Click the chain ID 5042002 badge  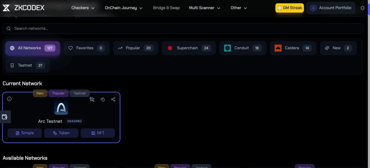click(x=74, y=122)
